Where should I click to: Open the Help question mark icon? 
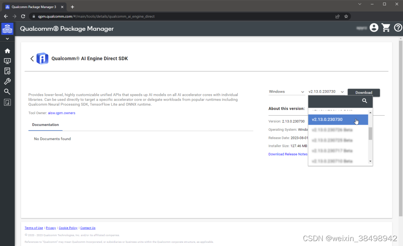click(x=398, y=28)
